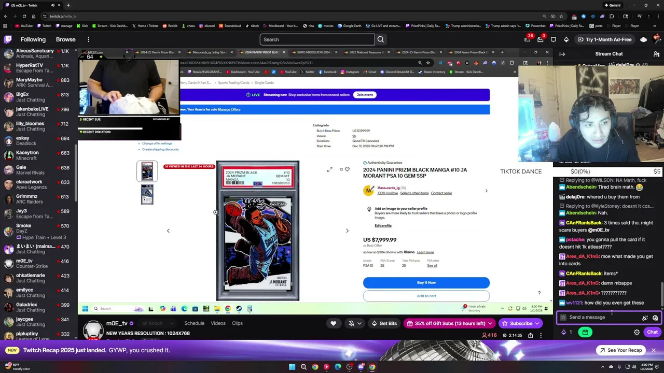Viewport: 664px width, 373px height.
Task: Show next eBay card image arrow
Action: coord(347,231)
